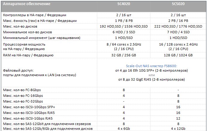Click 'Минимальный инкремент (шаг наращивания)' label
207x131 pixels.
42,38
